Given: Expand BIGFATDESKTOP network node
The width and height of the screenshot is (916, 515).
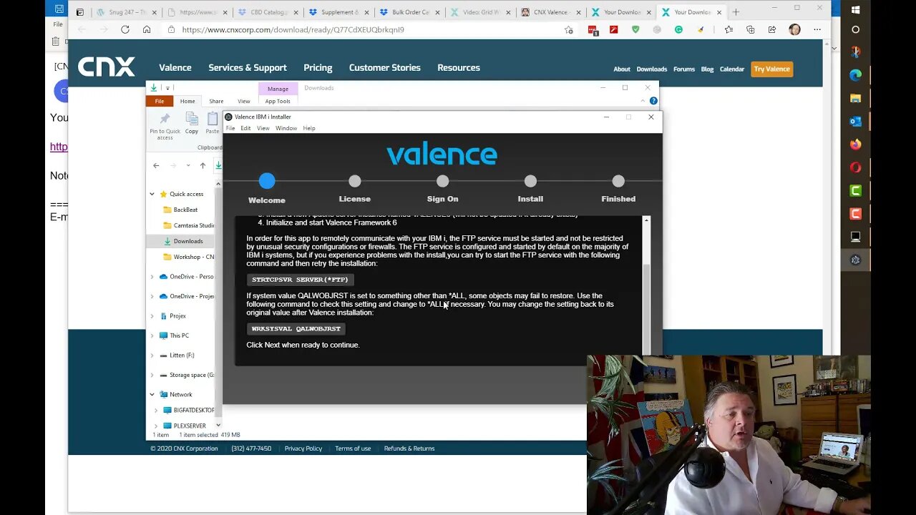Looking at the screenshot, I should click(x=156, y=411).
